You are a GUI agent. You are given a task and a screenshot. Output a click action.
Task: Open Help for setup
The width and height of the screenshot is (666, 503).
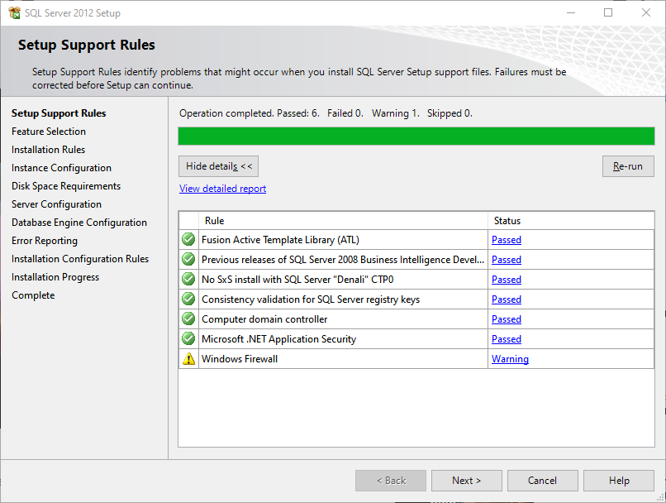point(619,481)
